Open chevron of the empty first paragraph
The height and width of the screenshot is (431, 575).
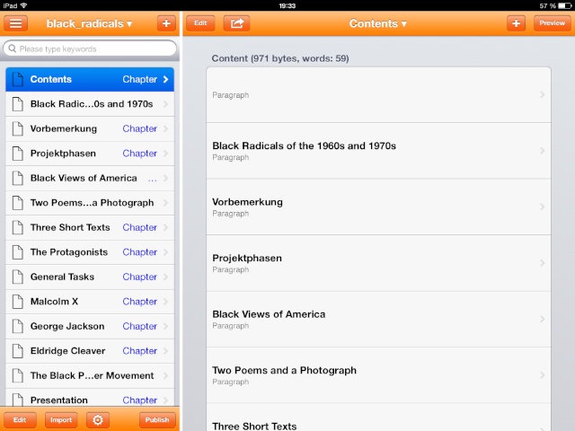coord(543,94)
